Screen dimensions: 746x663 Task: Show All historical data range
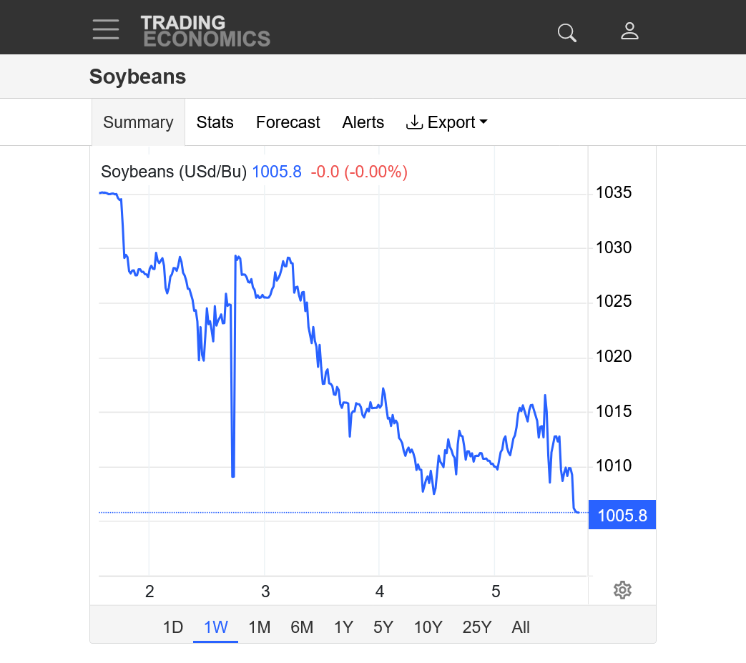(521, 627)
